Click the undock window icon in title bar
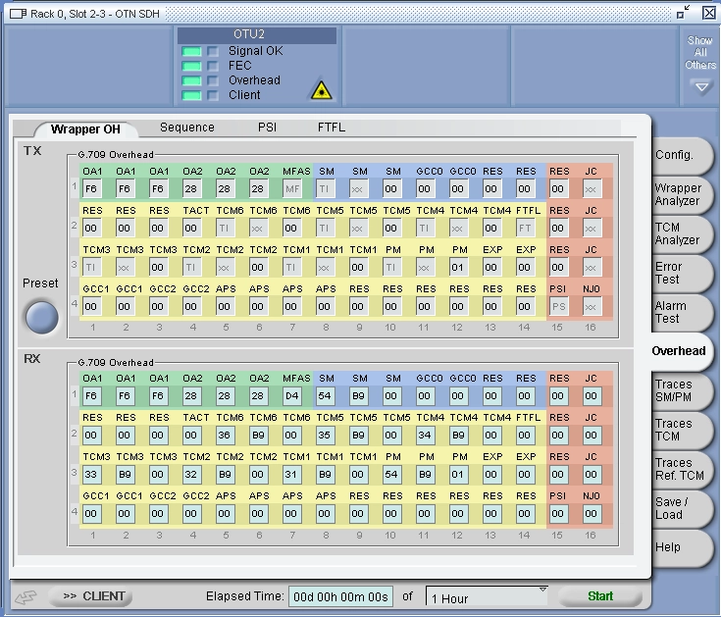This screenshot has height=617, width=721. 683,13
